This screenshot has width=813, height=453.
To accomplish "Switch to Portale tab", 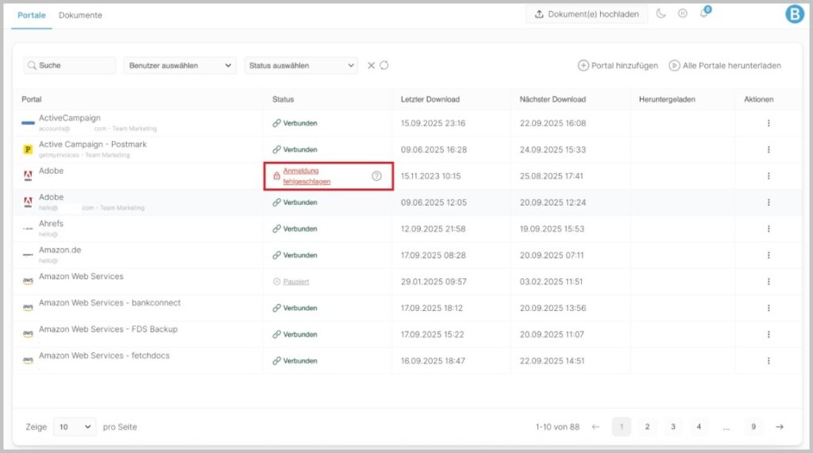I will (x=32, y=15).
